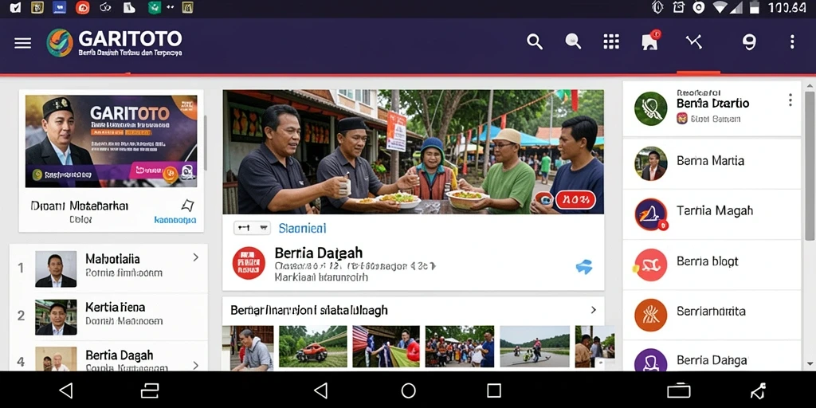Viewport: 816px width, 408px height.
Task: Open thumbnail of man in grey hoodie
Action: [248, 347]
